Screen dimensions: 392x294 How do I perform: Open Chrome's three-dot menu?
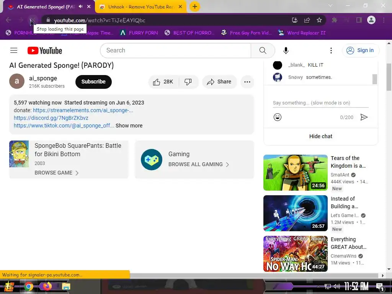click(x=384, y=20)
